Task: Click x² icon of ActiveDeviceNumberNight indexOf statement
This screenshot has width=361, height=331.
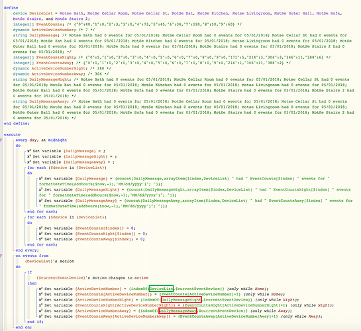Action: click(x=40, y=300)
